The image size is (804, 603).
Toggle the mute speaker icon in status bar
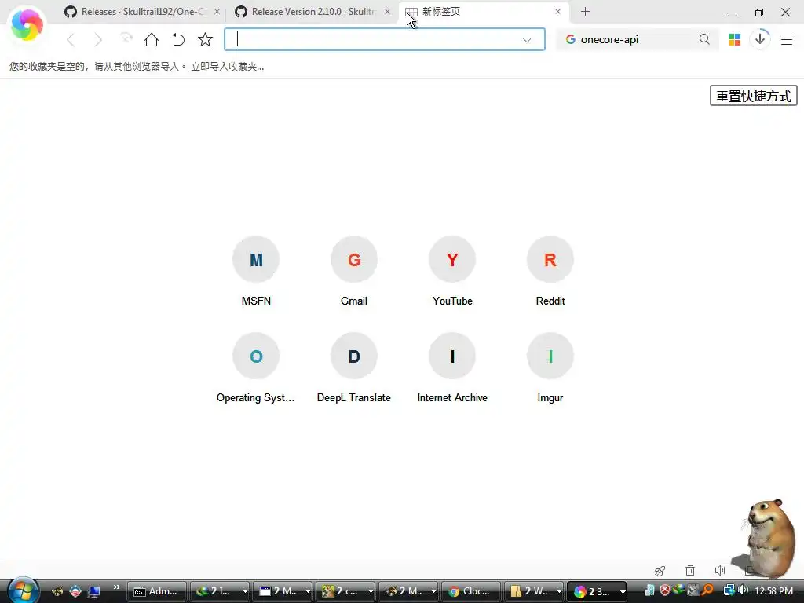pos(720,570)
